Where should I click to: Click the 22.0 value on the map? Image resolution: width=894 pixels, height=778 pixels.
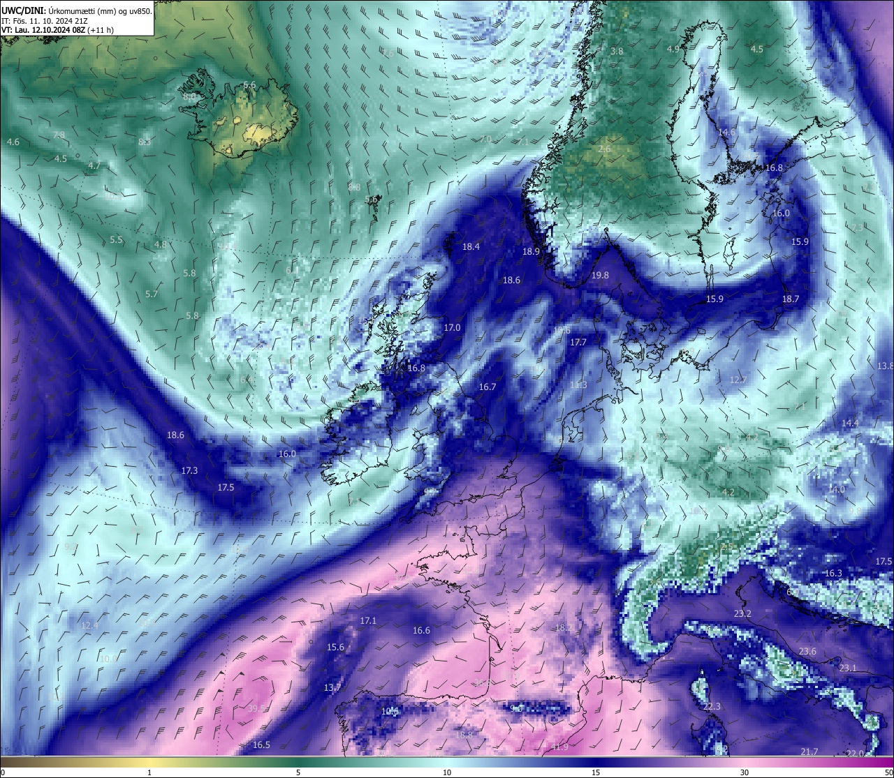[855, 754]
